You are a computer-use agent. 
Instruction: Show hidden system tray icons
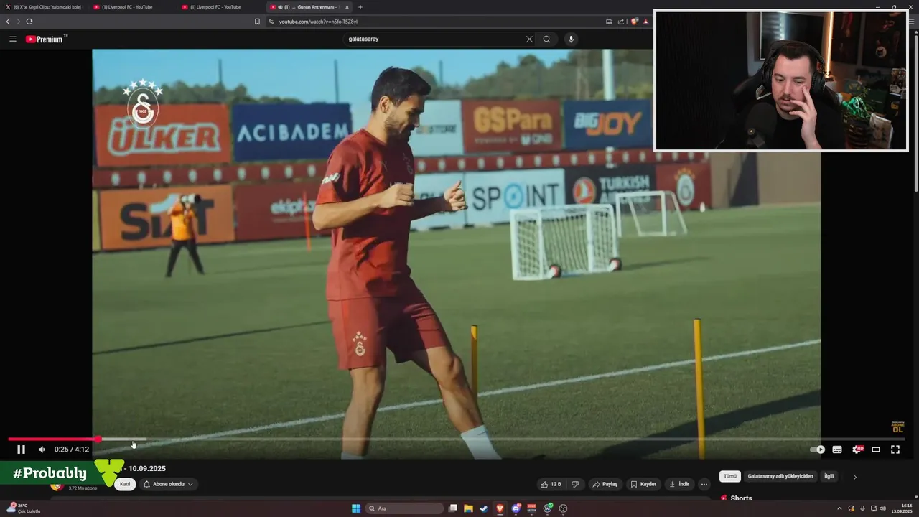point(839,508)
